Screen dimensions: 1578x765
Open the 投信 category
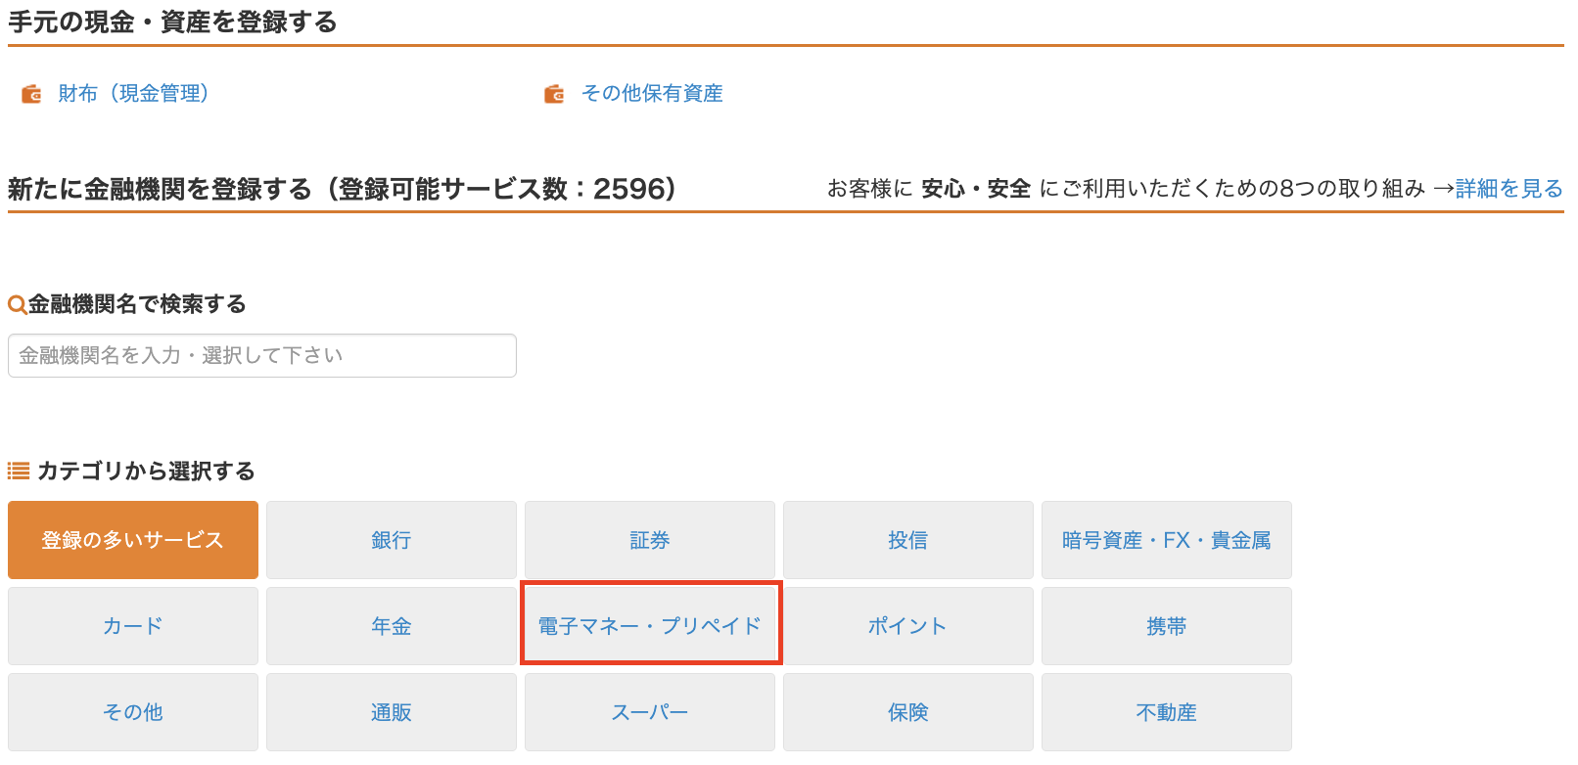908,540
